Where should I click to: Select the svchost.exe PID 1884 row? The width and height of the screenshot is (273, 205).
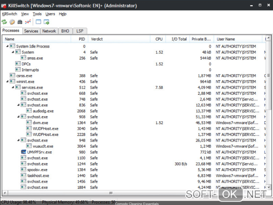[134, 187]
